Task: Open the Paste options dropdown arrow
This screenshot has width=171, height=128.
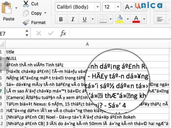Action: (x=16, y=8)
